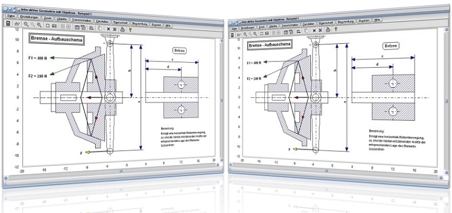This screenshot has height=213, width=452.
Task: Print using the printer icon in the right window
Action: pyautogui.click(x=328, y=30)
